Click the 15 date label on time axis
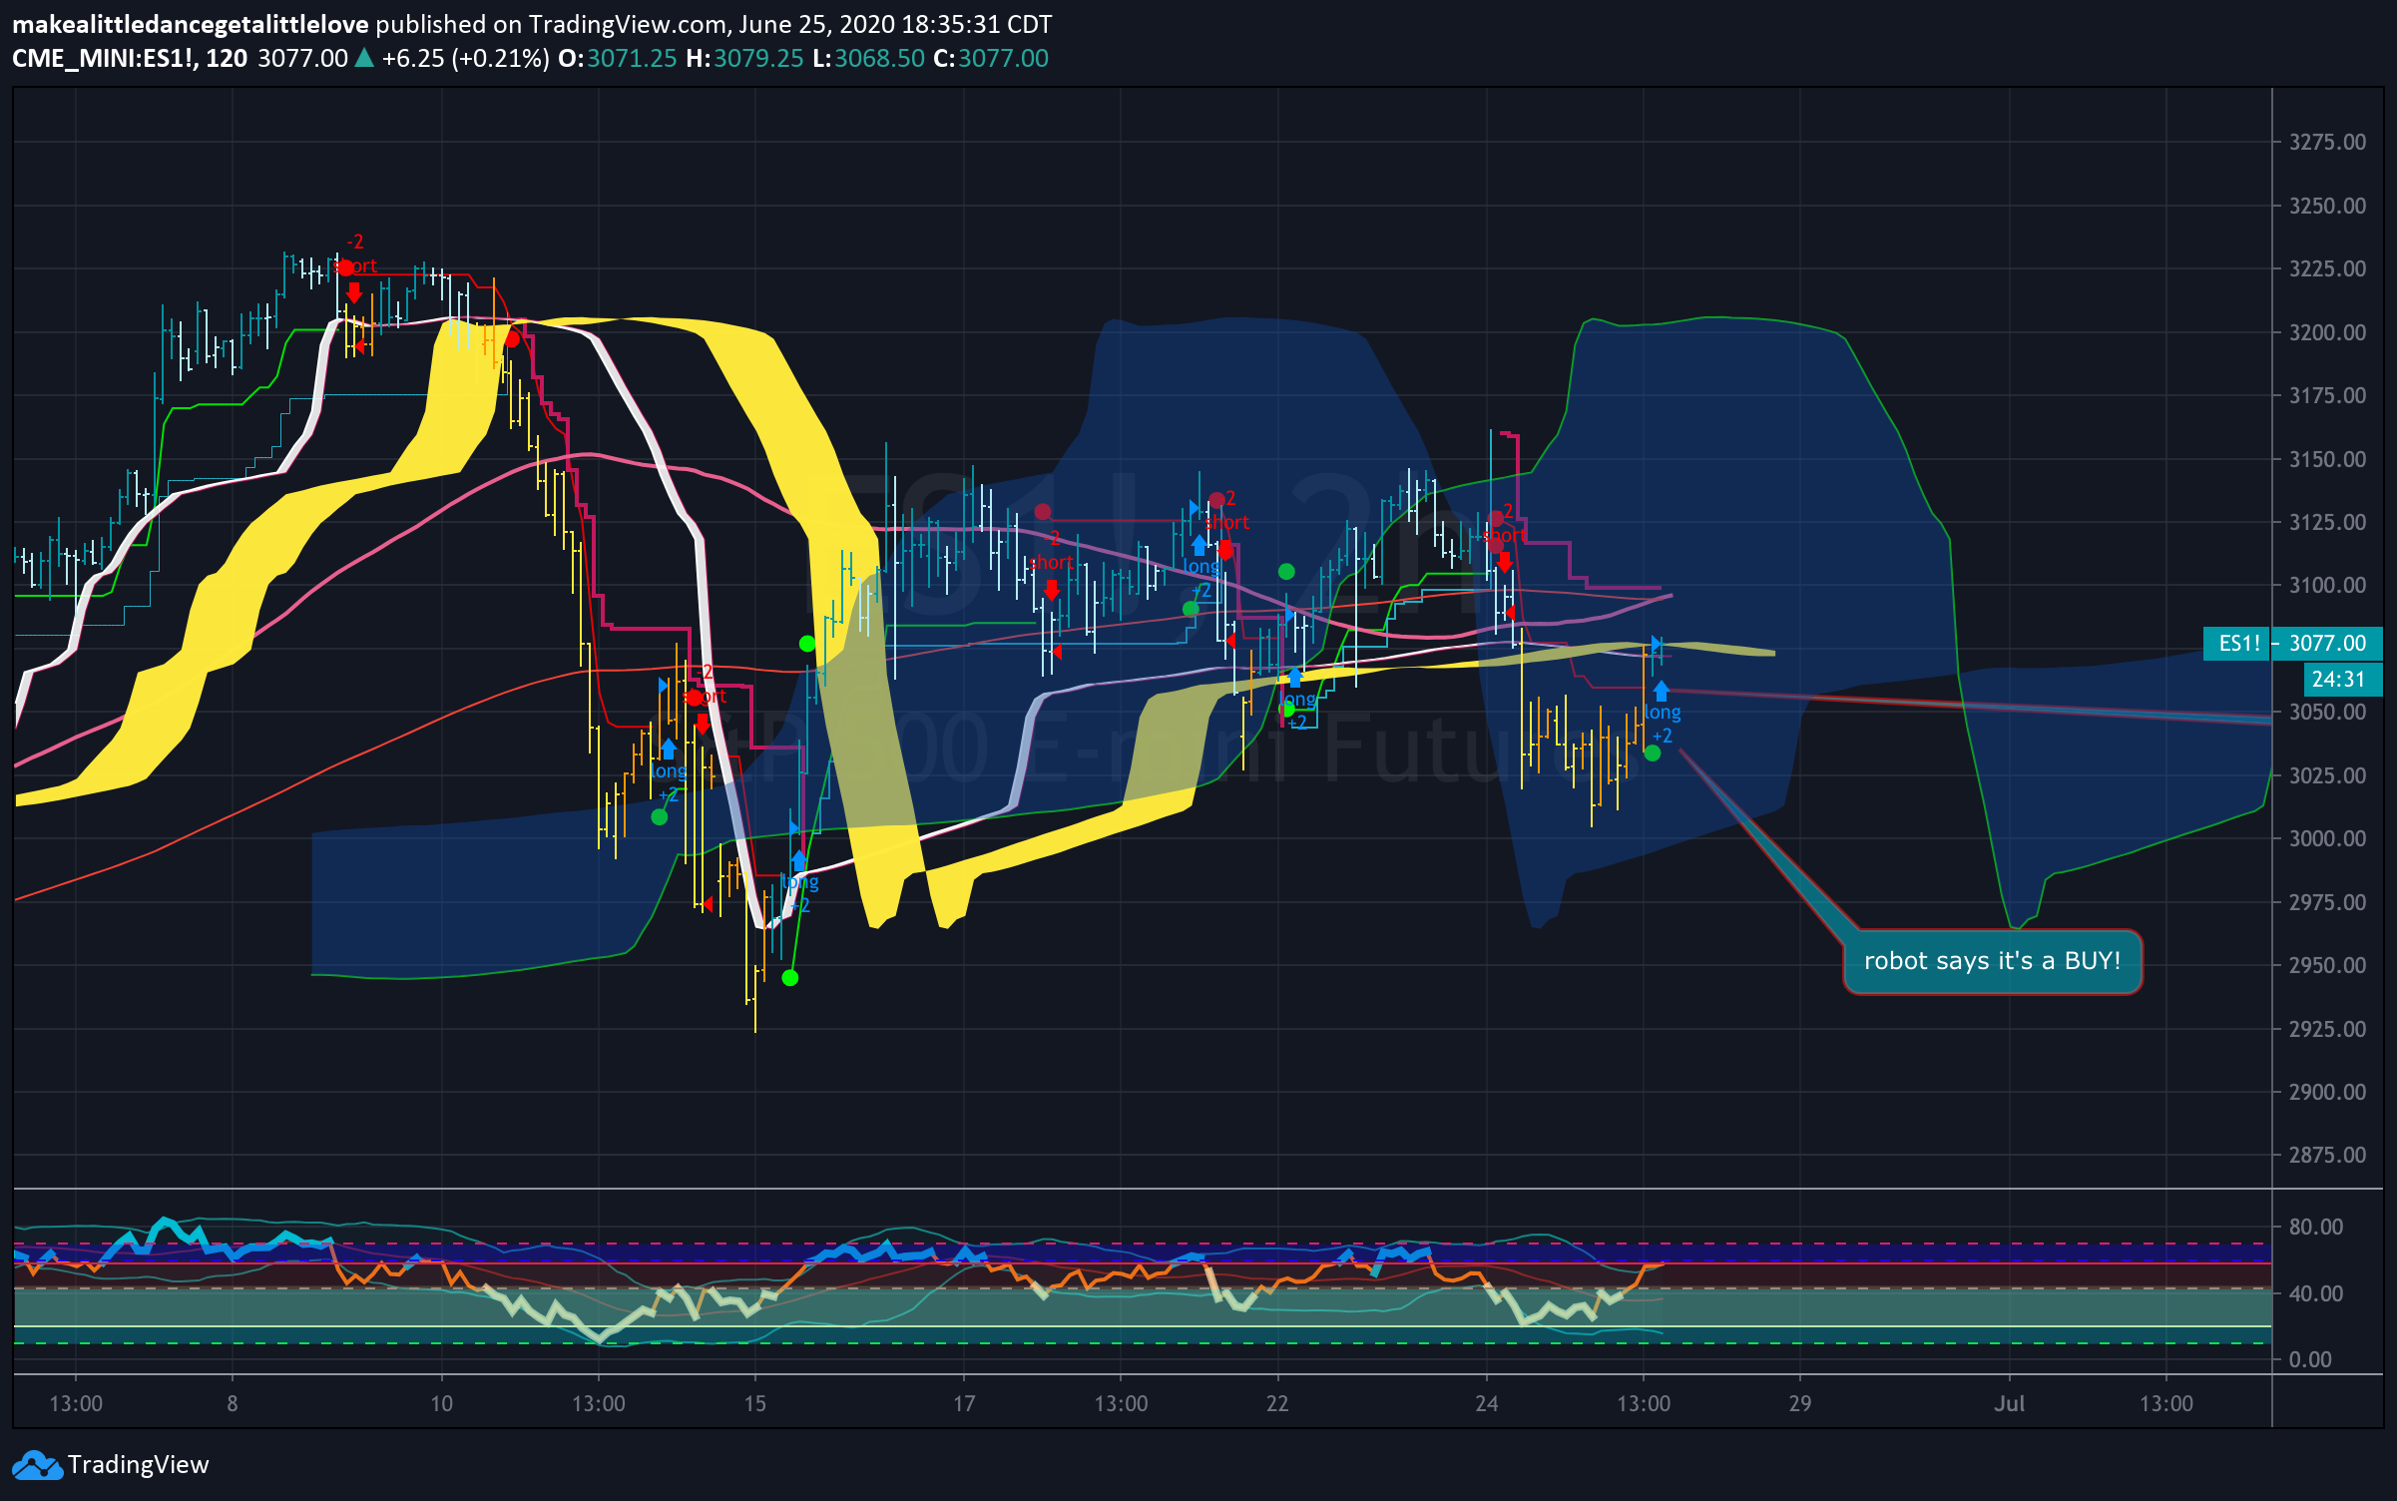 coord(754,1403)
